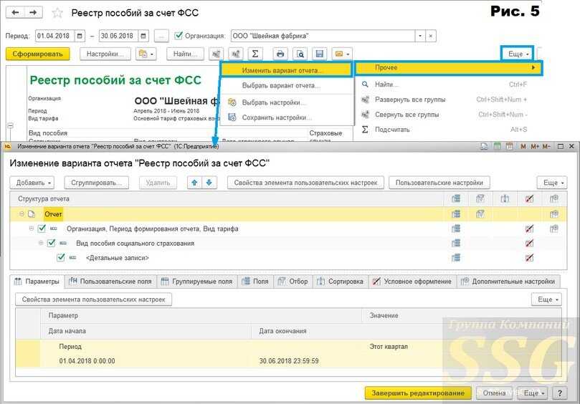580x404 pixels.
Task: Collapse the Организация, Период grouping node
Action: tap(31, 229)
